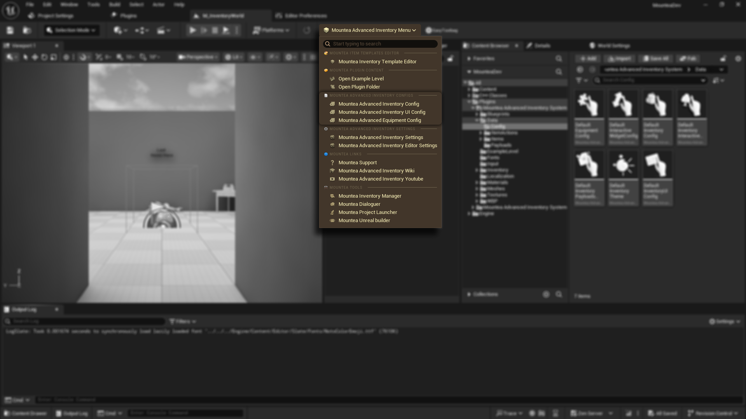
Task: Select the Content Browser panel tab
Action: pos(491,46)
